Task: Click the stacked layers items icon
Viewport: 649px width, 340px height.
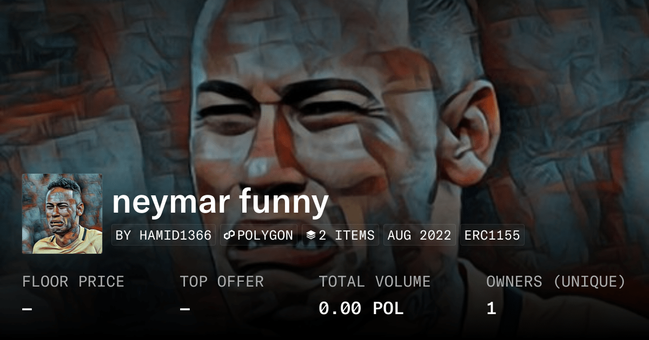Action: point(311,235)
